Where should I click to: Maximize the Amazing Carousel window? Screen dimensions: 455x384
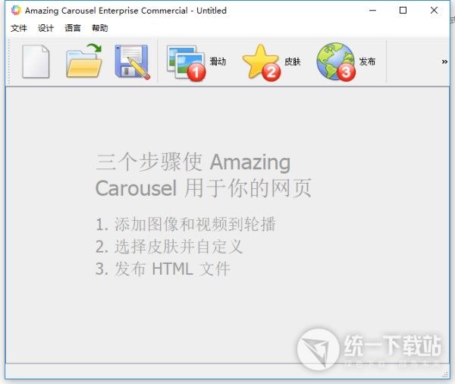[x=403, y=11]
